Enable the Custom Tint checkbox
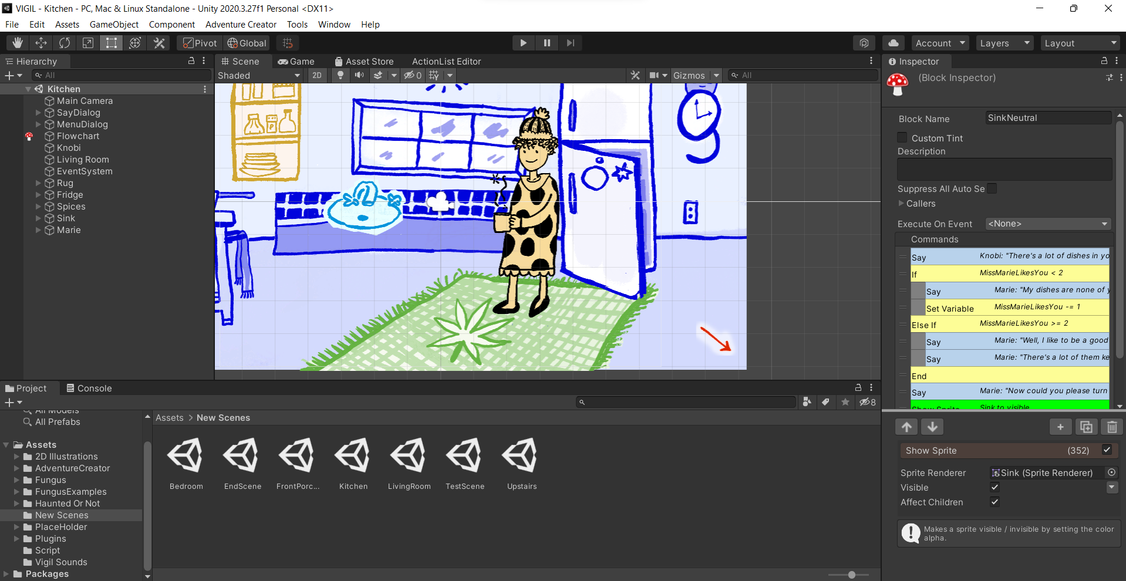This screenshot has width=1126, height=581. pyautogui.click(x=902, y=137)
